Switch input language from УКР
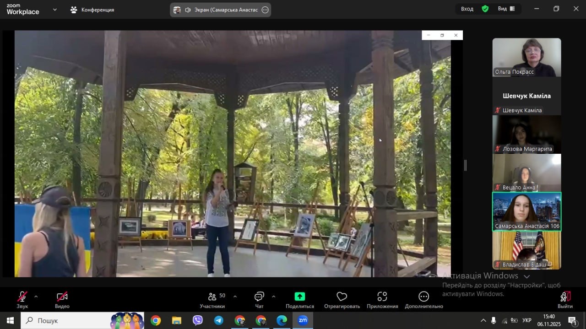Image resolution: width=586 pixels, height=329 pixels. pos(527,320)
